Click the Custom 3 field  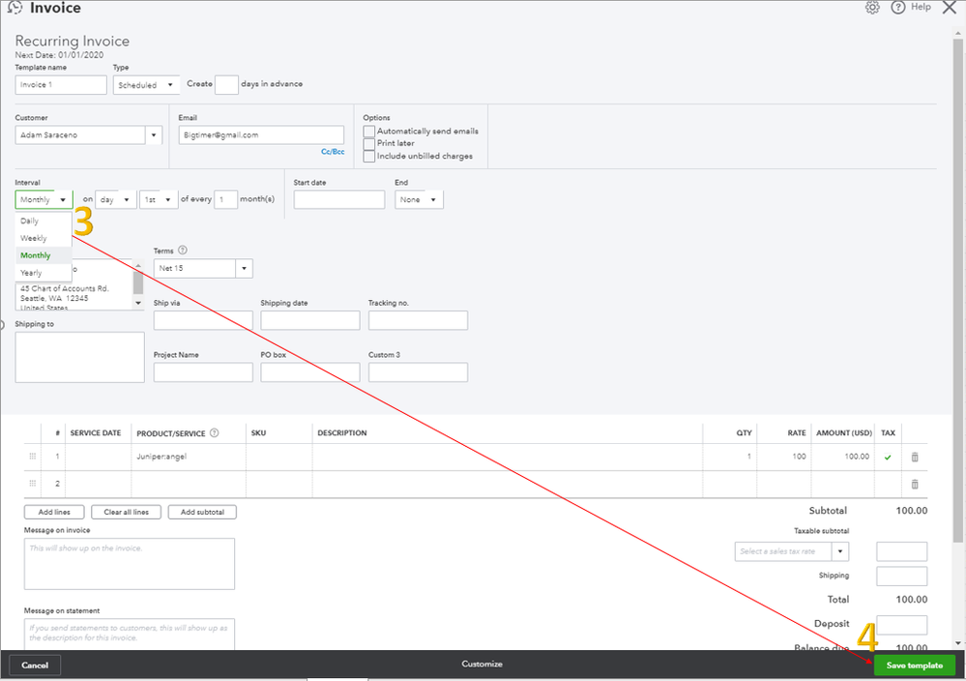tap(418, 372)
